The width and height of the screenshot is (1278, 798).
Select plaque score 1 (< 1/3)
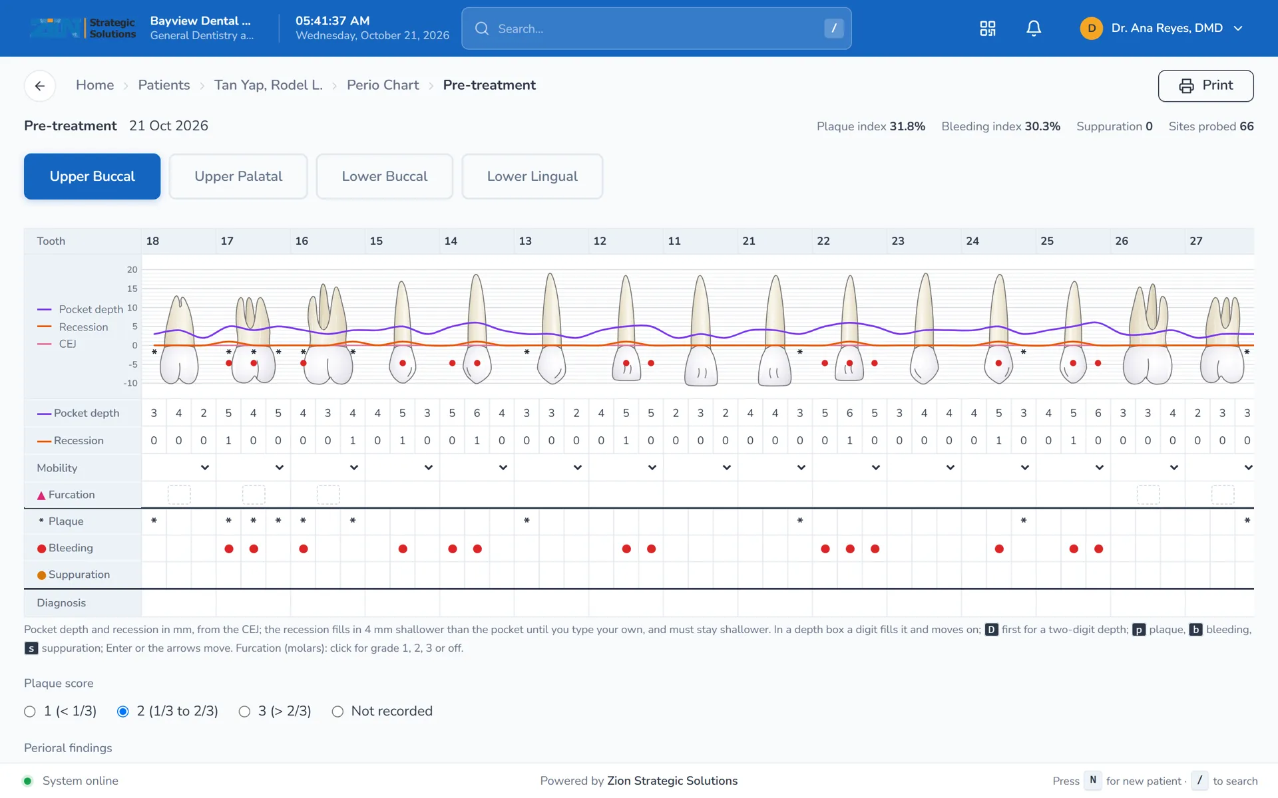coord(30,712)
